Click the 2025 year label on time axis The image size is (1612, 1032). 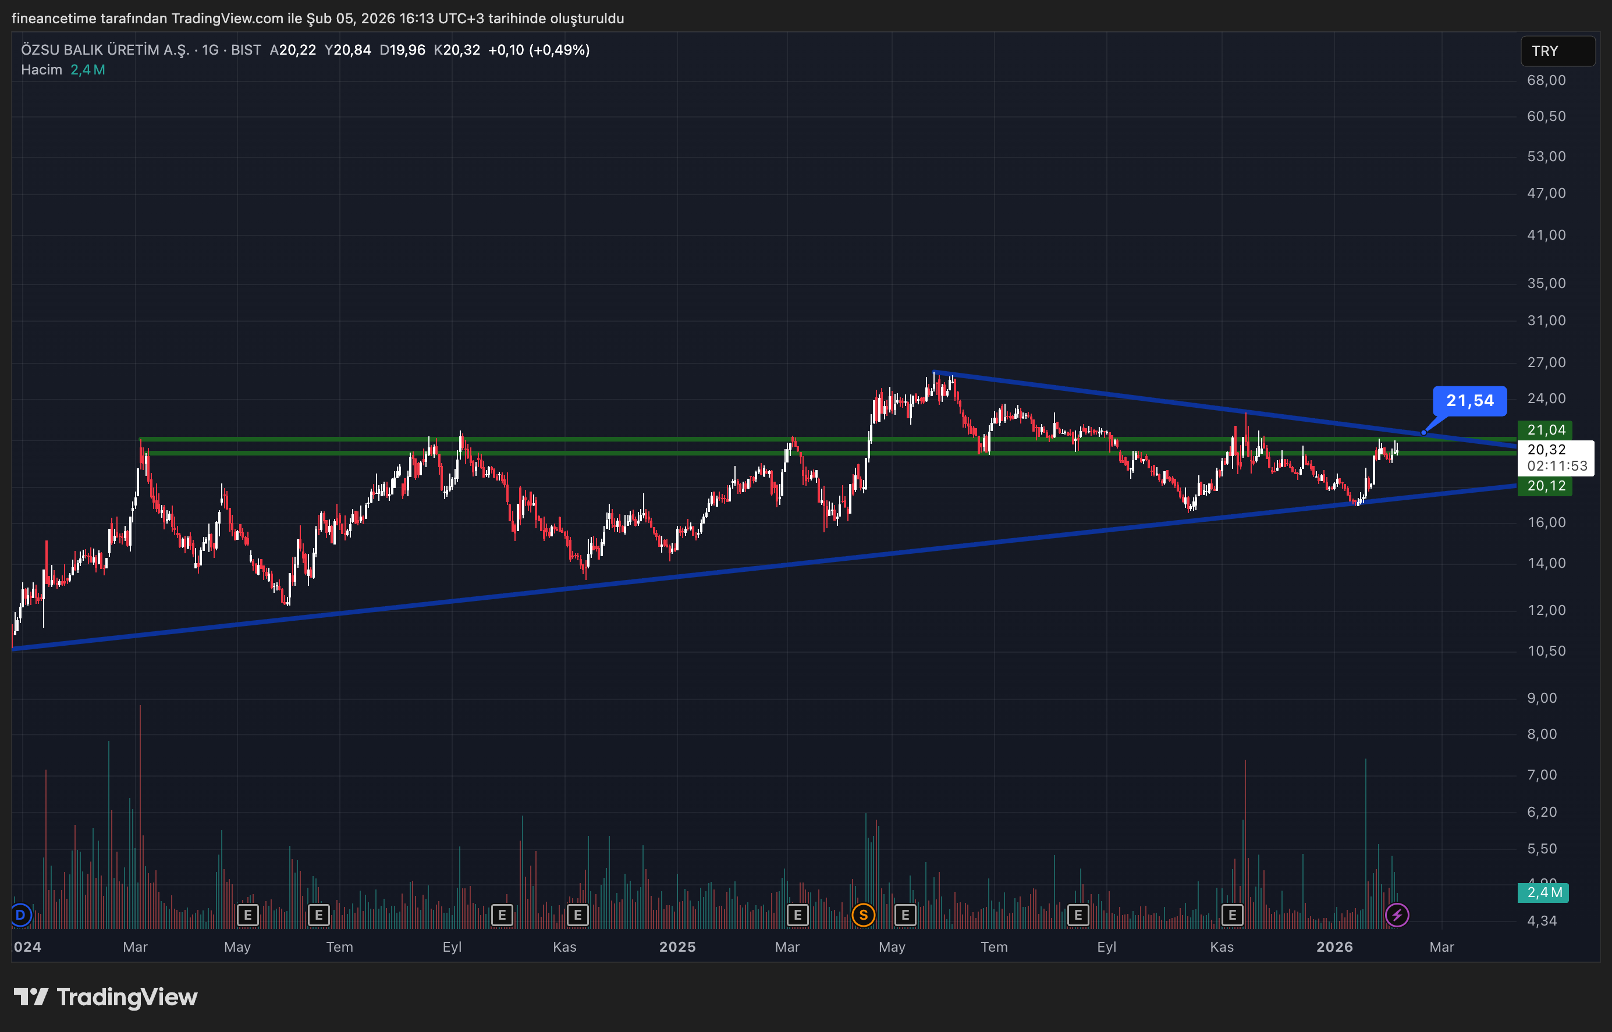click(677, 947)
